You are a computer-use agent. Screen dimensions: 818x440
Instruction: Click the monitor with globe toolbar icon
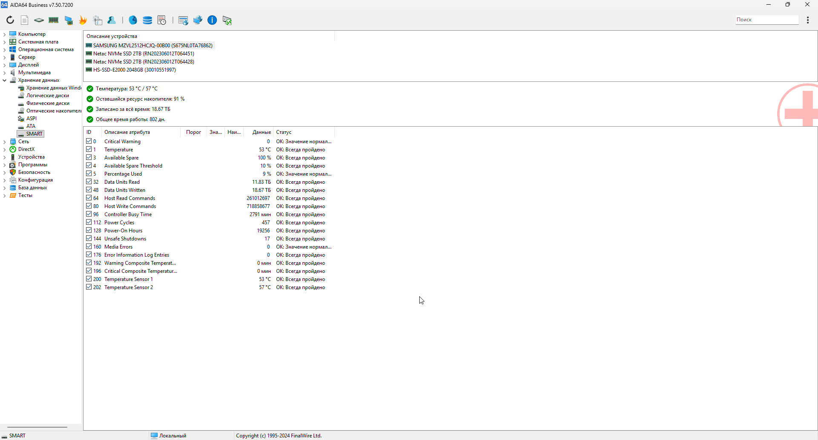[198, 20]
